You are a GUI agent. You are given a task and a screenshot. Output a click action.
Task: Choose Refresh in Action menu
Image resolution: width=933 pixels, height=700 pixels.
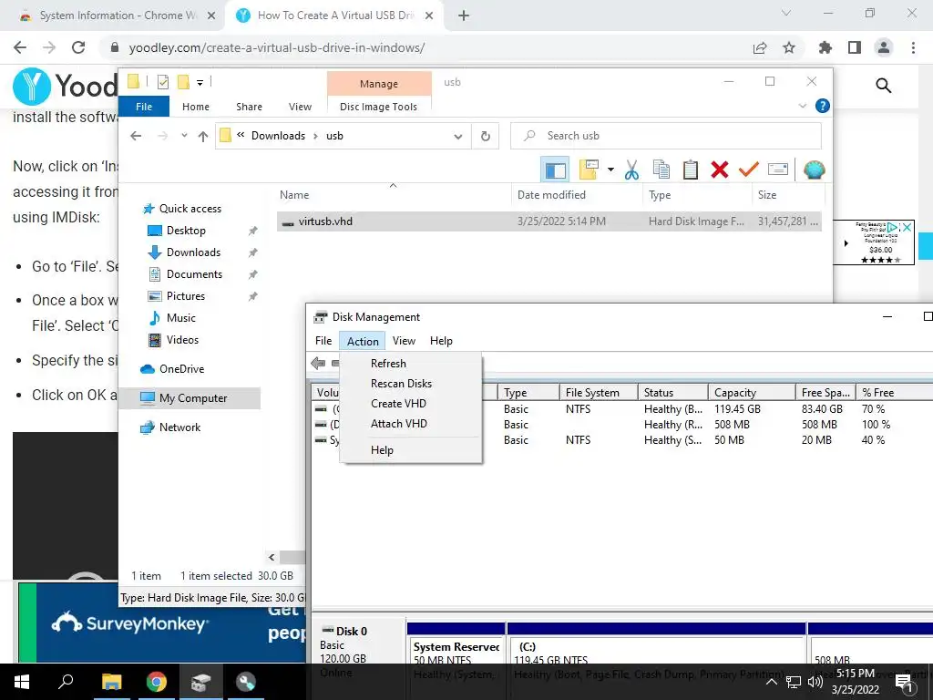tap(388, 364)
